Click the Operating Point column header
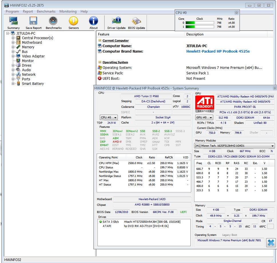Viewport: 277px width, 263px height. (111, 158)
